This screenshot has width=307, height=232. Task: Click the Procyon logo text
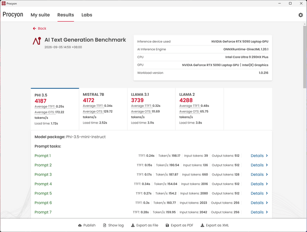point(13,14)
